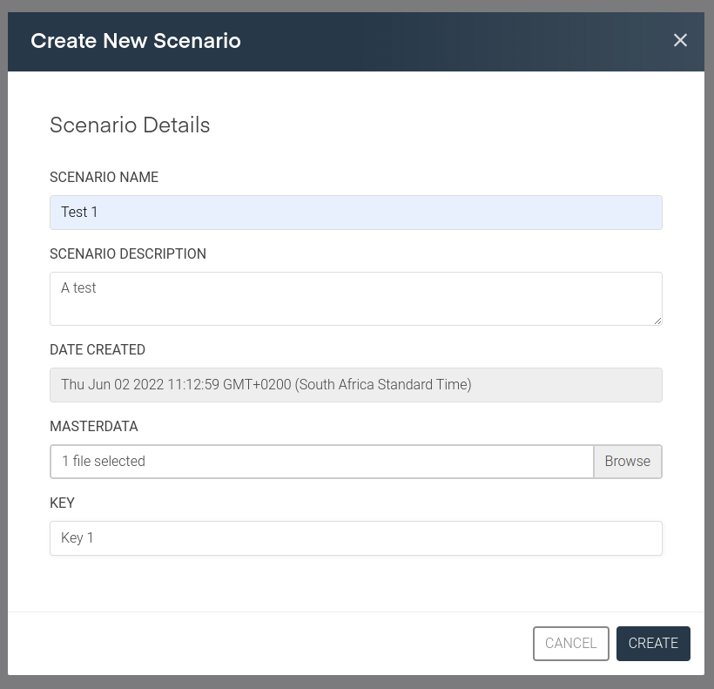Viewport: 714px width, 689px height.
Task: Close the Create New Scenario dialog
Action: 680,41
